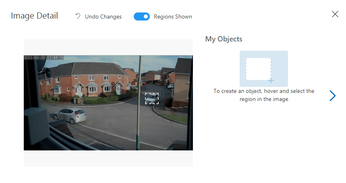Click the grey roof of the brick house
The width and height of the screenshot is (346, 183).
(88, 68)
